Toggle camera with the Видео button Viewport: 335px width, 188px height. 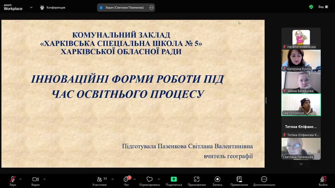coord(35,179)
